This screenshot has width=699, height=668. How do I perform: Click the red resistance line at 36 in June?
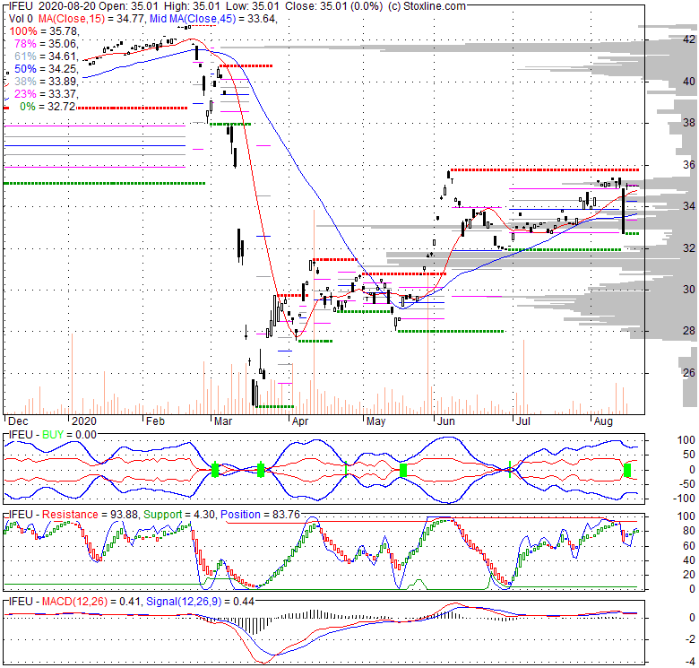(x=544, y=169)
